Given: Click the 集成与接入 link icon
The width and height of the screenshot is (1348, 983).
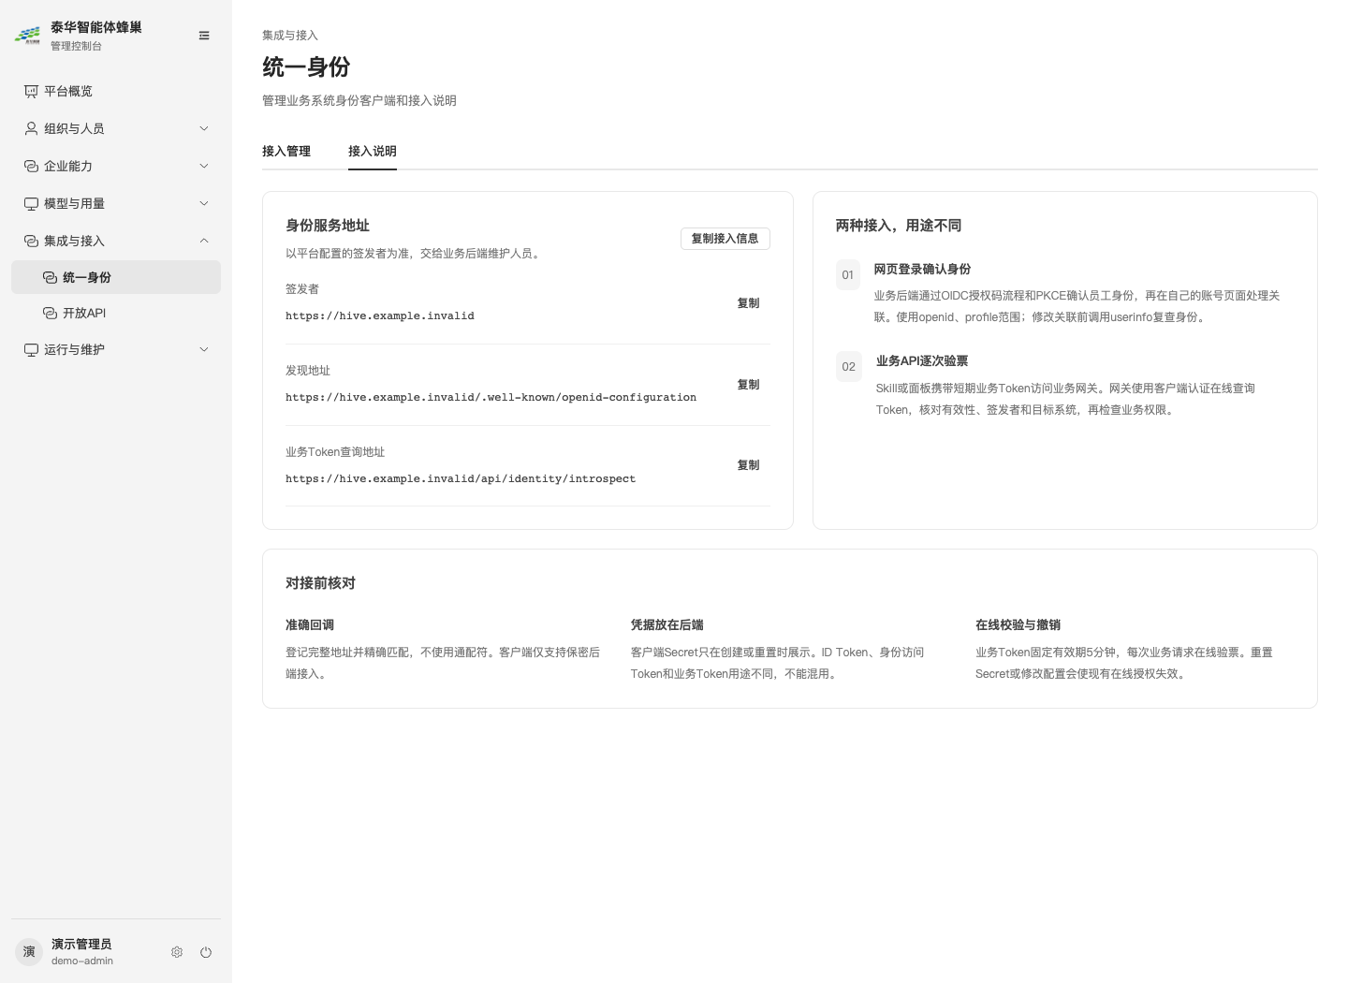Looking at the screenshot, I should [x=31, y=241].
